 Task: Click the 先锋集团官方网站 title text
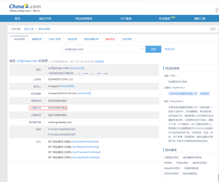tap(178, 82)
